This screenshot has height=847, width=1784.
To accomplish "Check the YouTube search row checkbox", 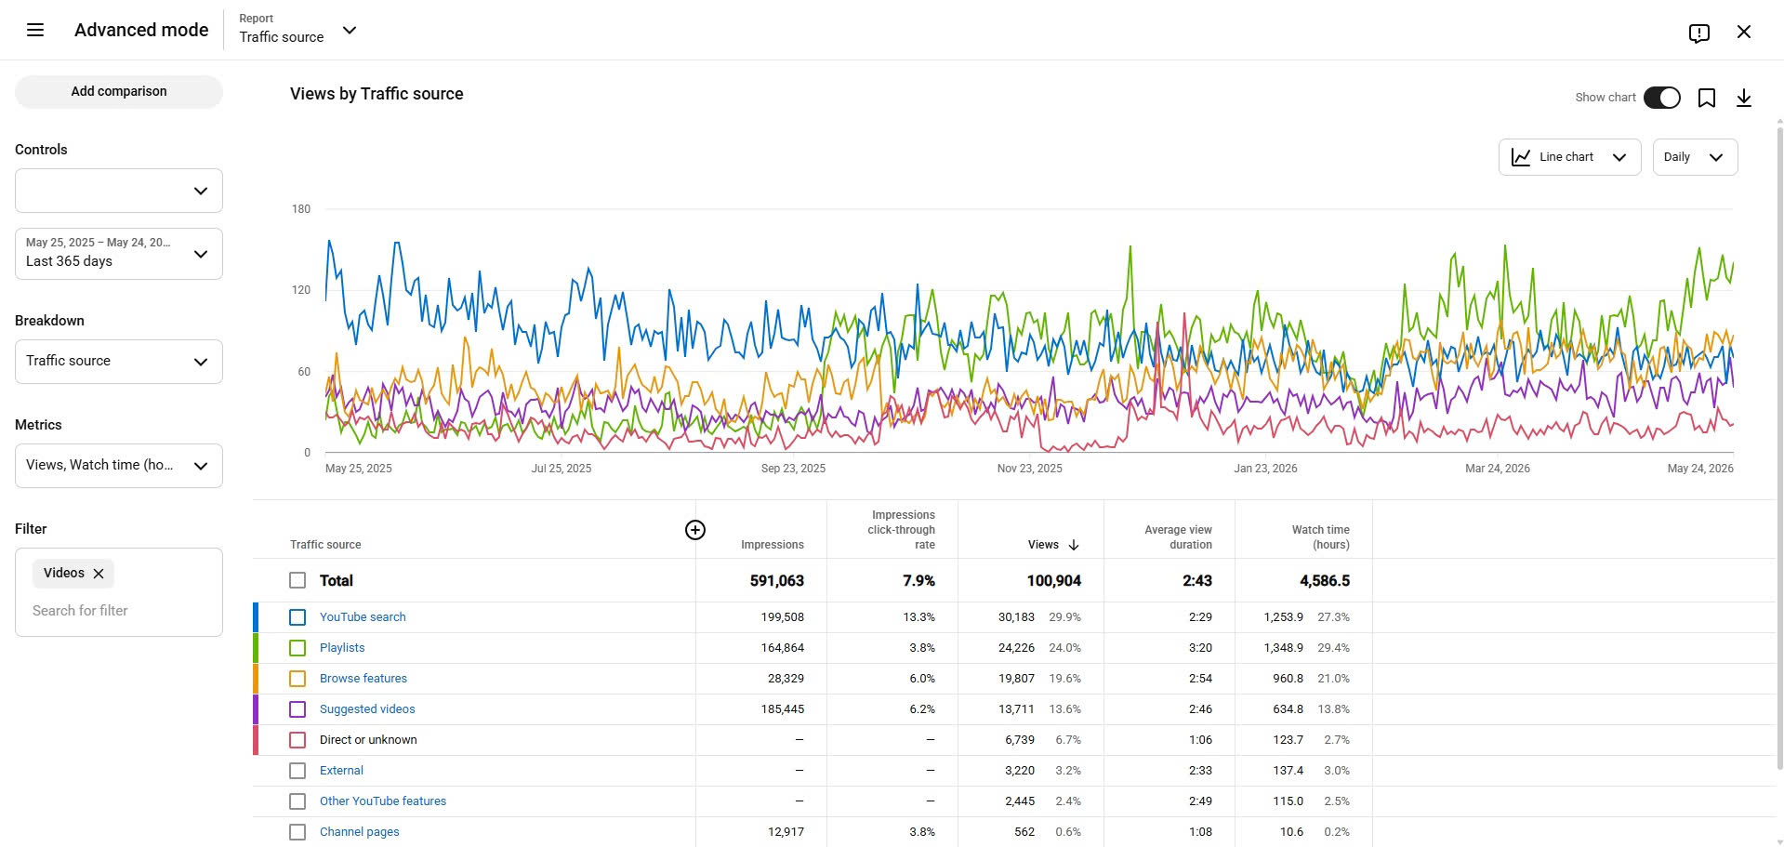I will [x=297, y=617].
